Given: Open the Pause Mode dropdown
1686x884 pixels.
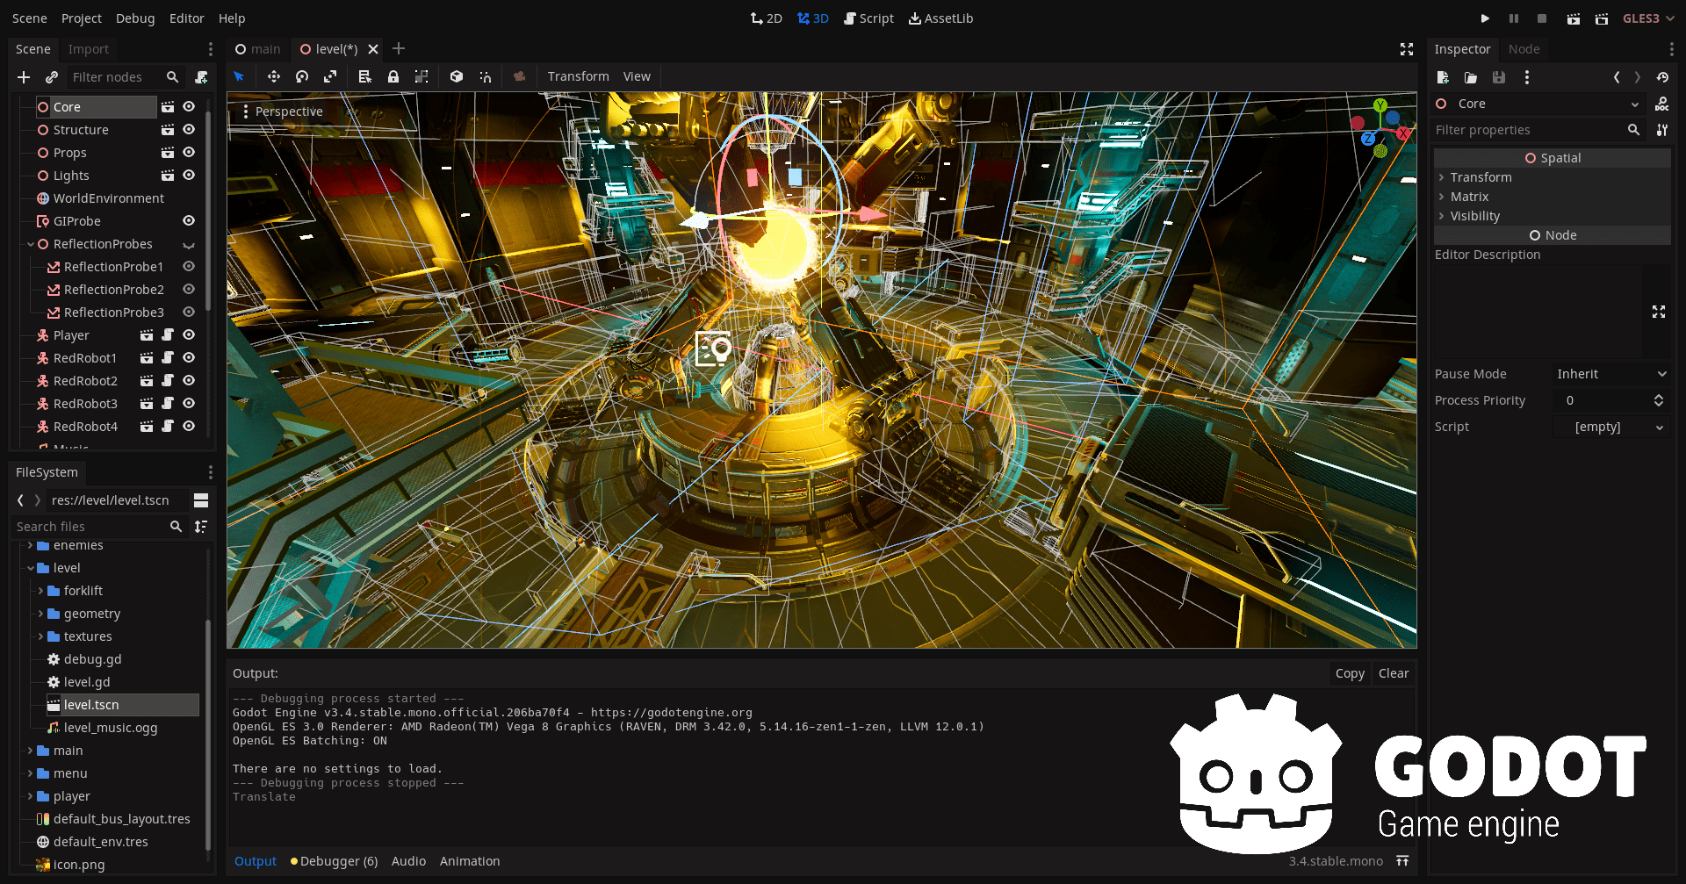Looking at the screenshot, I should (1611, 373).
